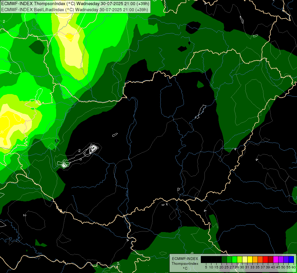Select the pure yellow 31–33 legend swatch
Viewport: 297px width, 273px height.
250,259
